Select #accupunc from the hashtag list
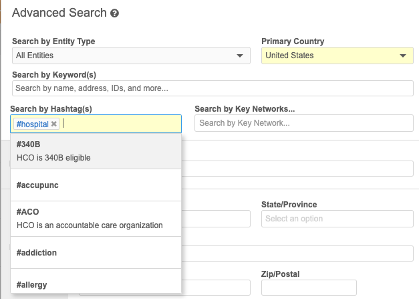 tap(96, 185)
